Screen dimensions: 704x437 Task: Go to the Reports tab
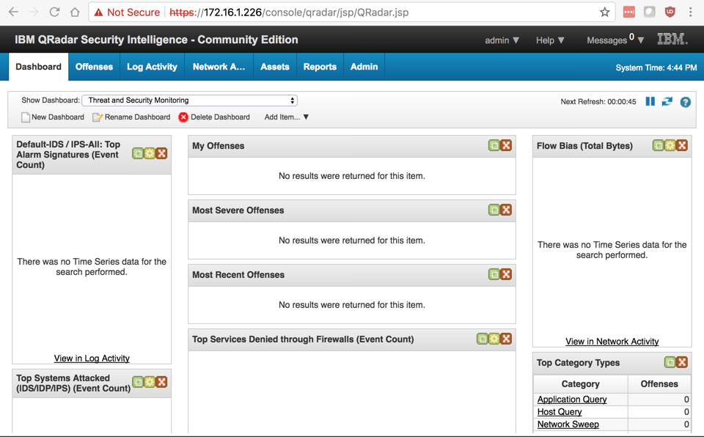(x=320, y=67)
